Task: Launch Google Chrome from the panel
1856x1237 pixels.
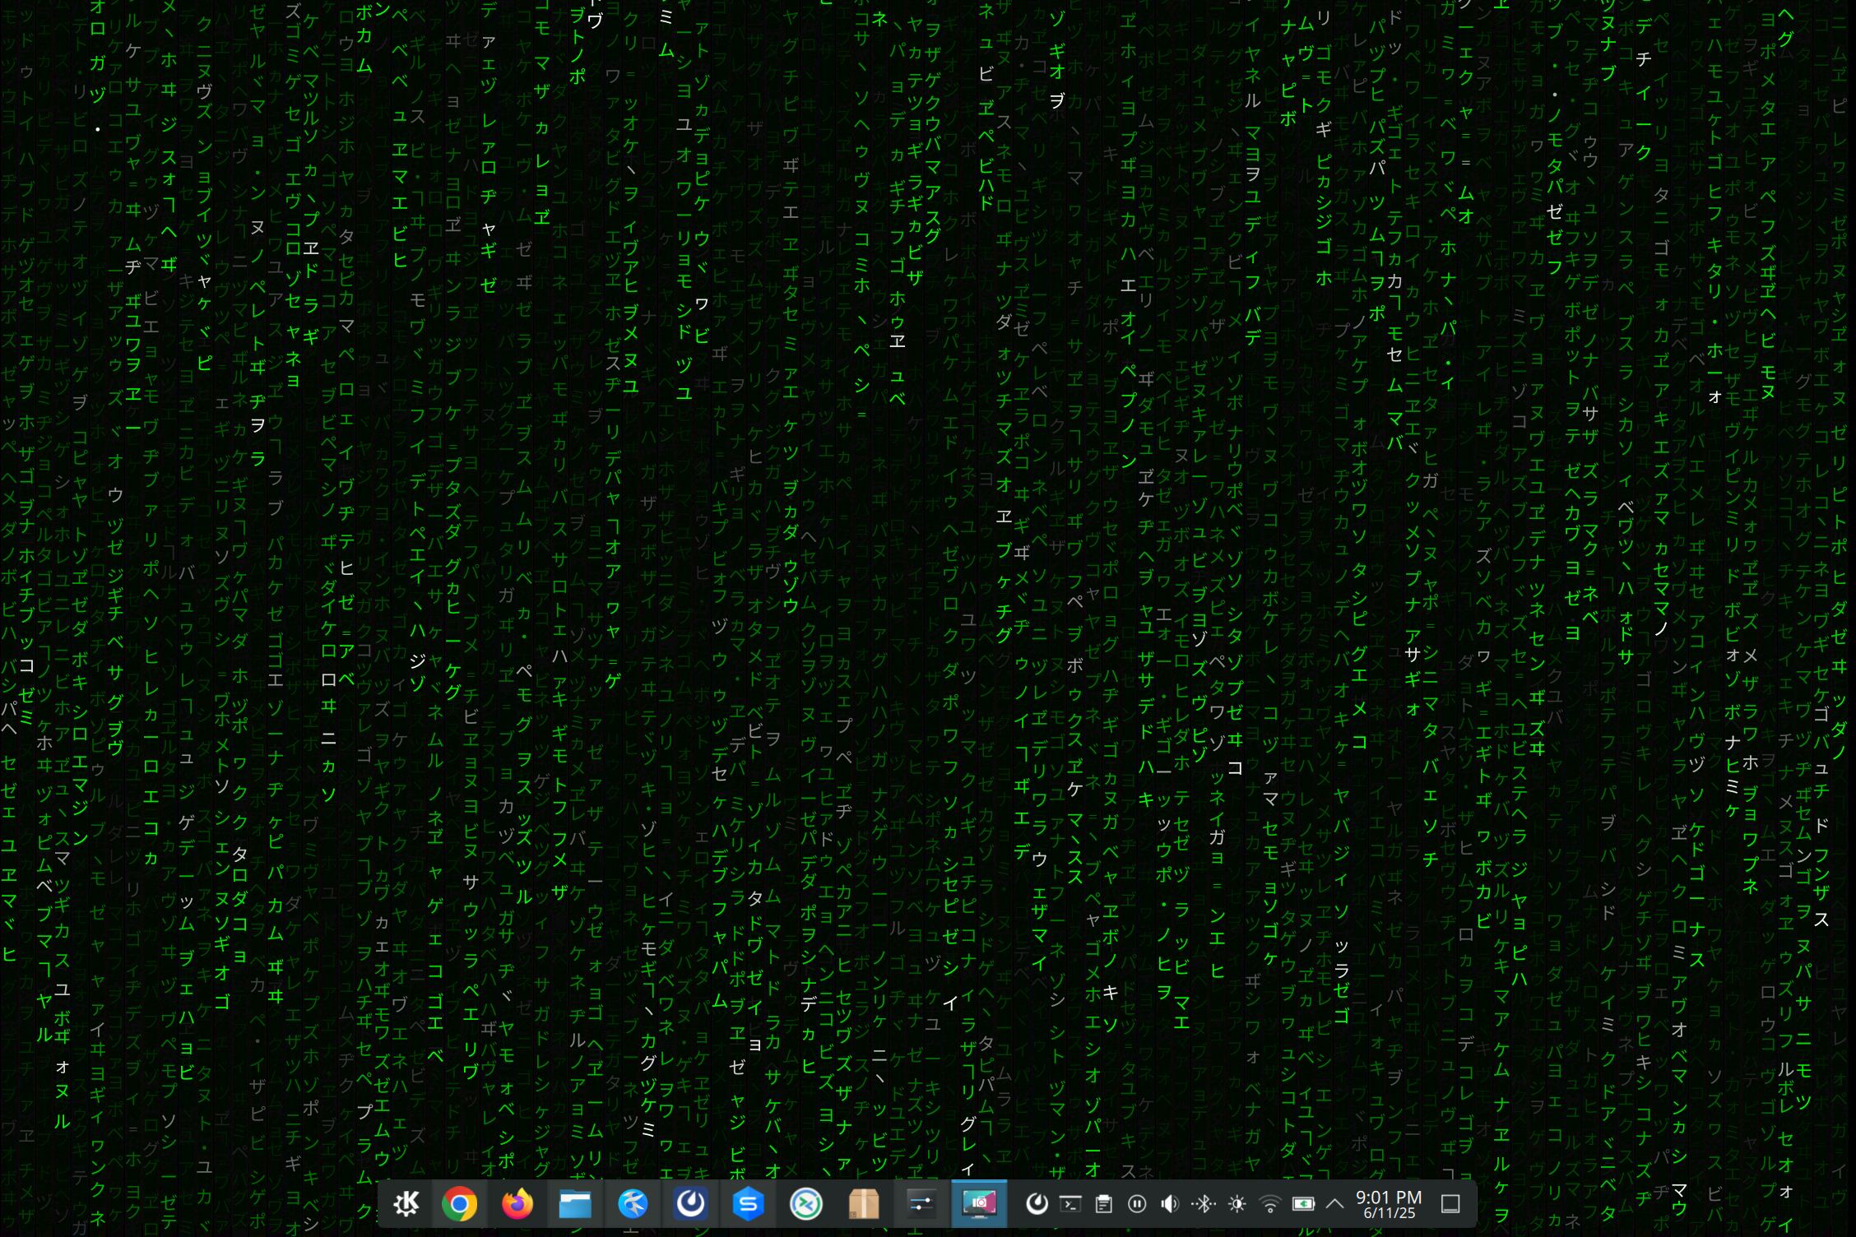Action: pyautogui.click(x=460, y=1204)
